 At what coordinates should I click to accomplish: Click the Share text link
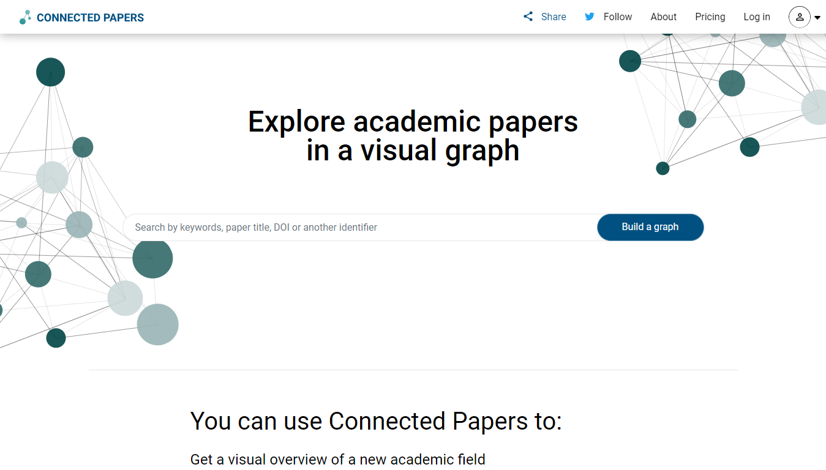click(x=554, y=17)
